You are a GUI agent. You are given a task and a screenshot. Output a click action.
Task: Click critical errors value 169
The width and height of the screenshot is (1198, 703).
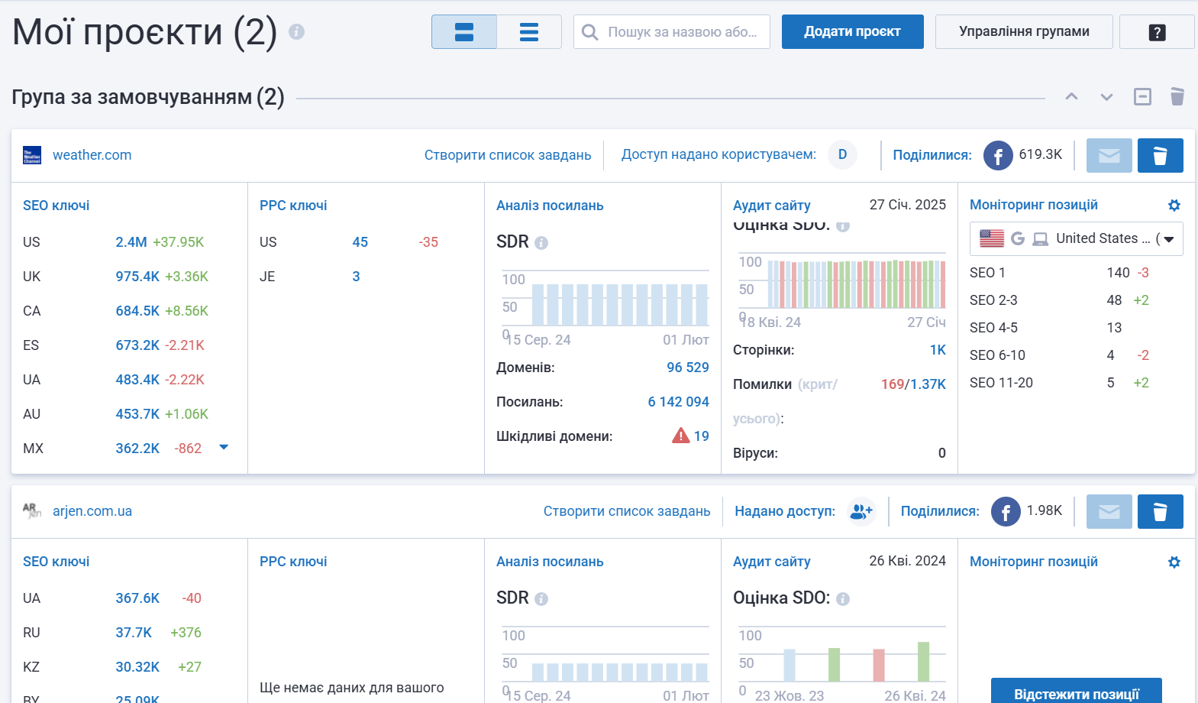(893, 384)
